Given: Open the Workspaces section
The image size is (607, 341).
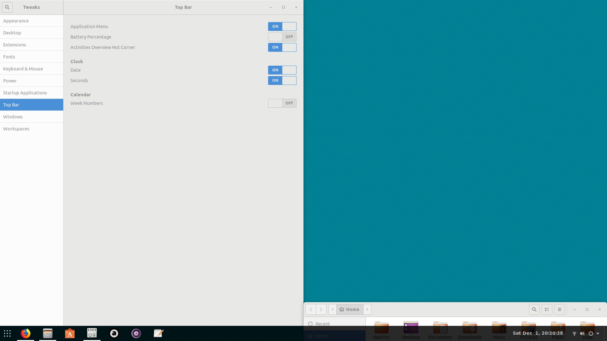Looking at the screenshot, I should [32, 129].
